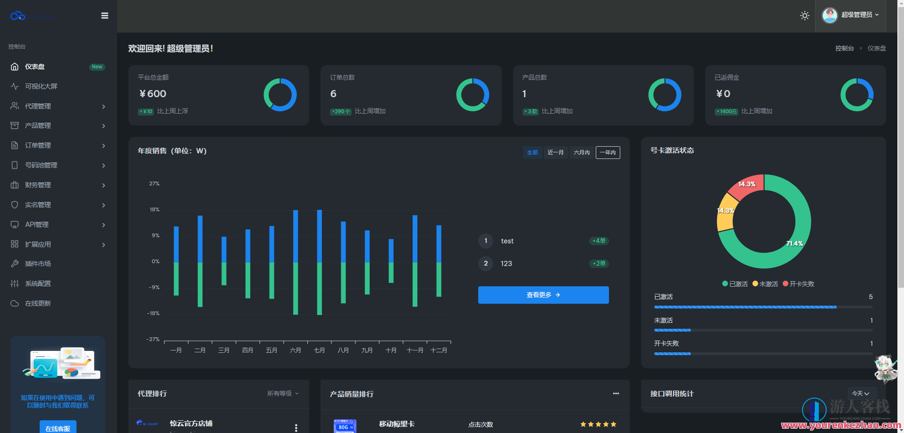Image resolution: width=904 pixels, height=433 pixels.
Task: Switch the chart to 近一月
Action: (555, 152)
